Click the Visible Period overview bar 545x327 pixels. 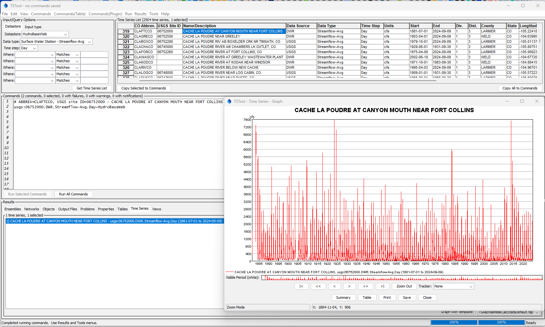(402, 277)
